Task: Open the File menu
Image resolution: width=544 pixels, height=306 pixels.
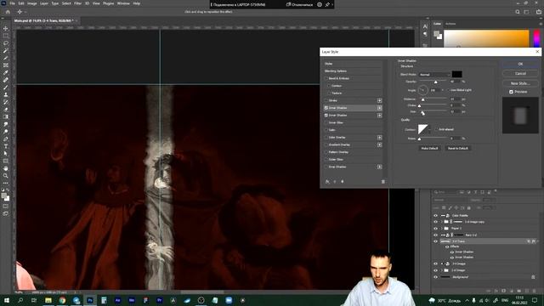Action: point(12,3)
